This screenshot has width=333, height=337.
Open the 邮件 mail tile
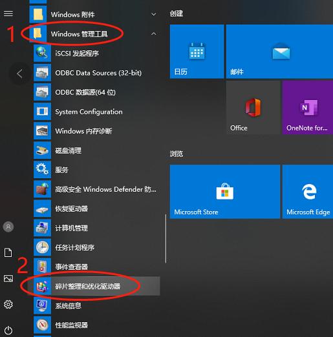point(279,52)
